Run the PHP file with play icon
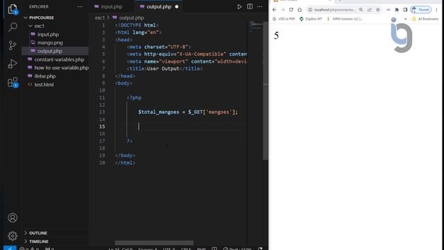The width and height of the screenshot is (444, 250). point(239,6)
